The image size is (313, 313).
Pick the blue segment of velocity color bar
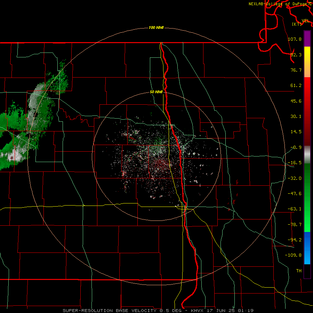pos(307,248)
